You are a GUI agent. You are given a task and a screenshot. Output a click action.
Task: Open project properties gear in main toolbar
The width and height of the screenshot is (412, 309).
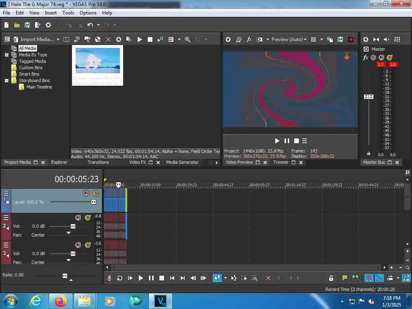pyautogui.click(x=48, y=25)
